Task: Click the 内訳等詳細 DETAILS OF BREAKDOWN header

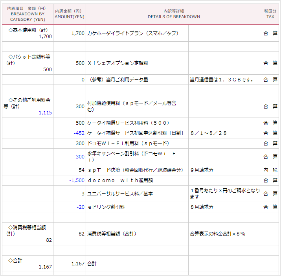Action: point(174,14)
